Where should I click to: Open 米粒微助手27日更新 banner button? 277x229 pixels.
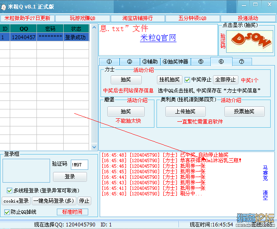tap(27, 18)
